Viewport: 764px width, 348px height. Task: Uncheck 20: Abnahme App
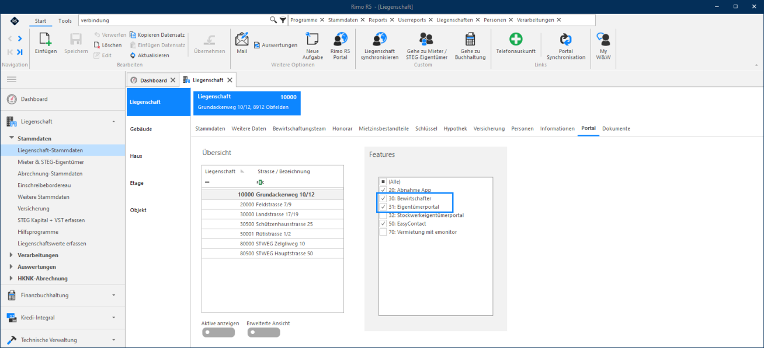pos(383,190)
